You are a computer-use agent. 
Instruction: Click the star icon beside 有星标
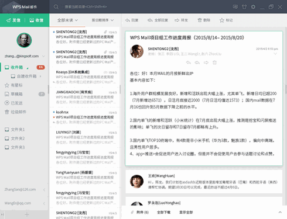click(x=7, y=85)
